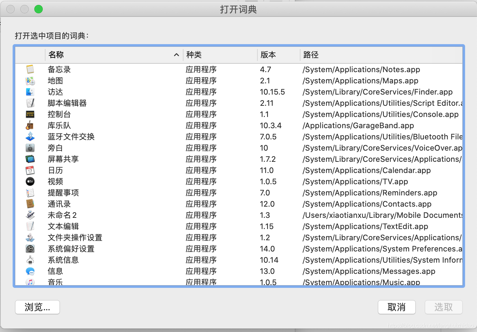Click the /Users/xiaotianxu/Library path
This screenshot has height=332, width=477.
coord(382,215)
